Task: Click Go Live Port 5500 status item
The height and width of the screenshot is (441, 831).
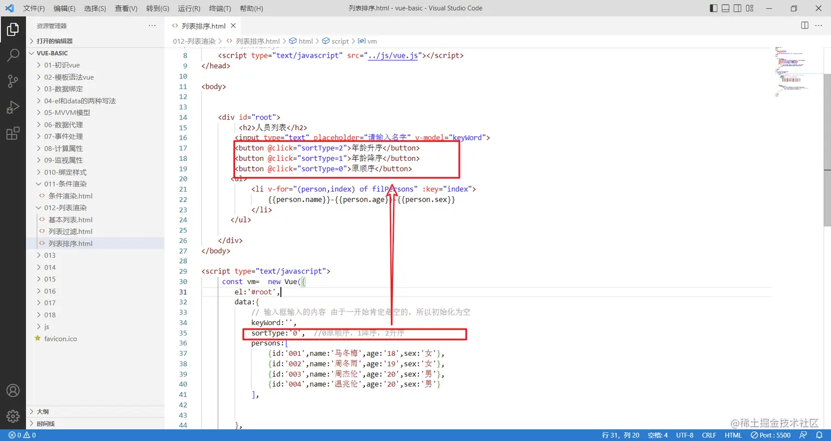Action: [769, 436]
